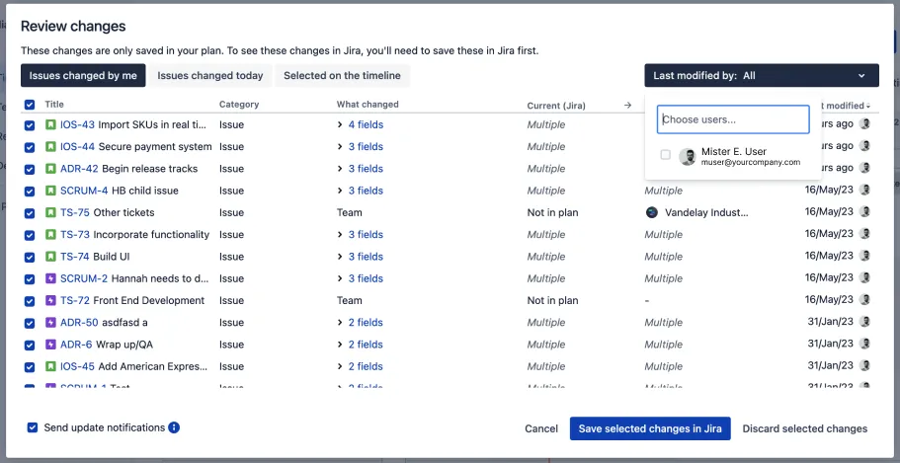The image size is (900, 463).
Task: Expand the 3 fields chevron for TS-73
Action: coord(340,235)
